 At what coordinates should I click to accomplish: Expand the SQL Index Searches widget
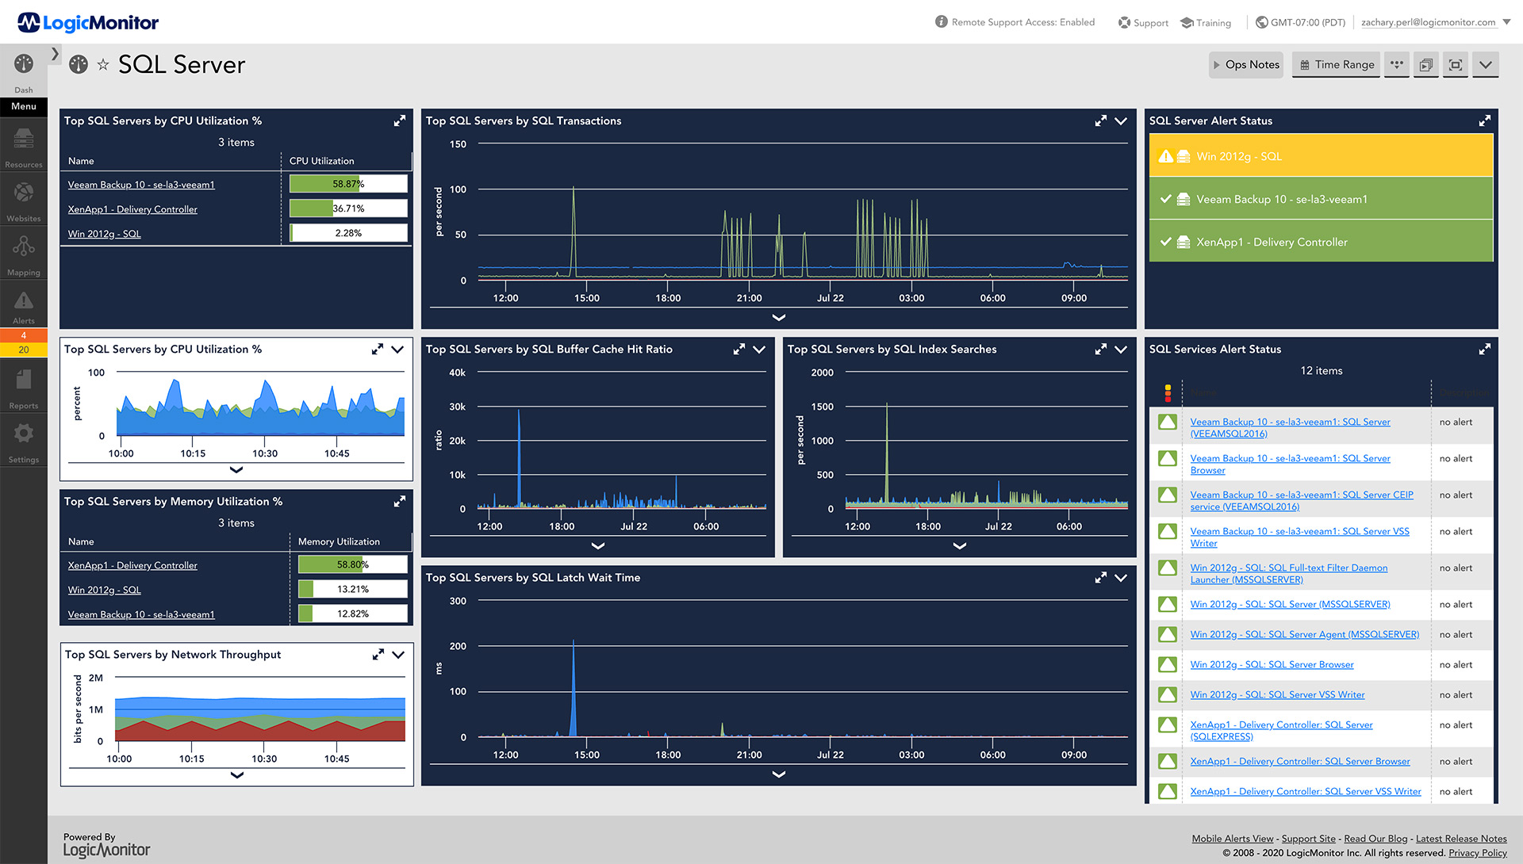pos(1101,349)
